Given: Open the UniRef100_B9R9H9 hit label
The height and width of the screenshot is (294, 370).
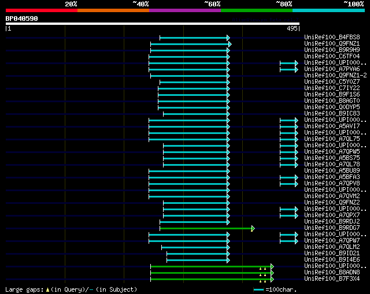Looking at the screenshot, I should 332,50.
